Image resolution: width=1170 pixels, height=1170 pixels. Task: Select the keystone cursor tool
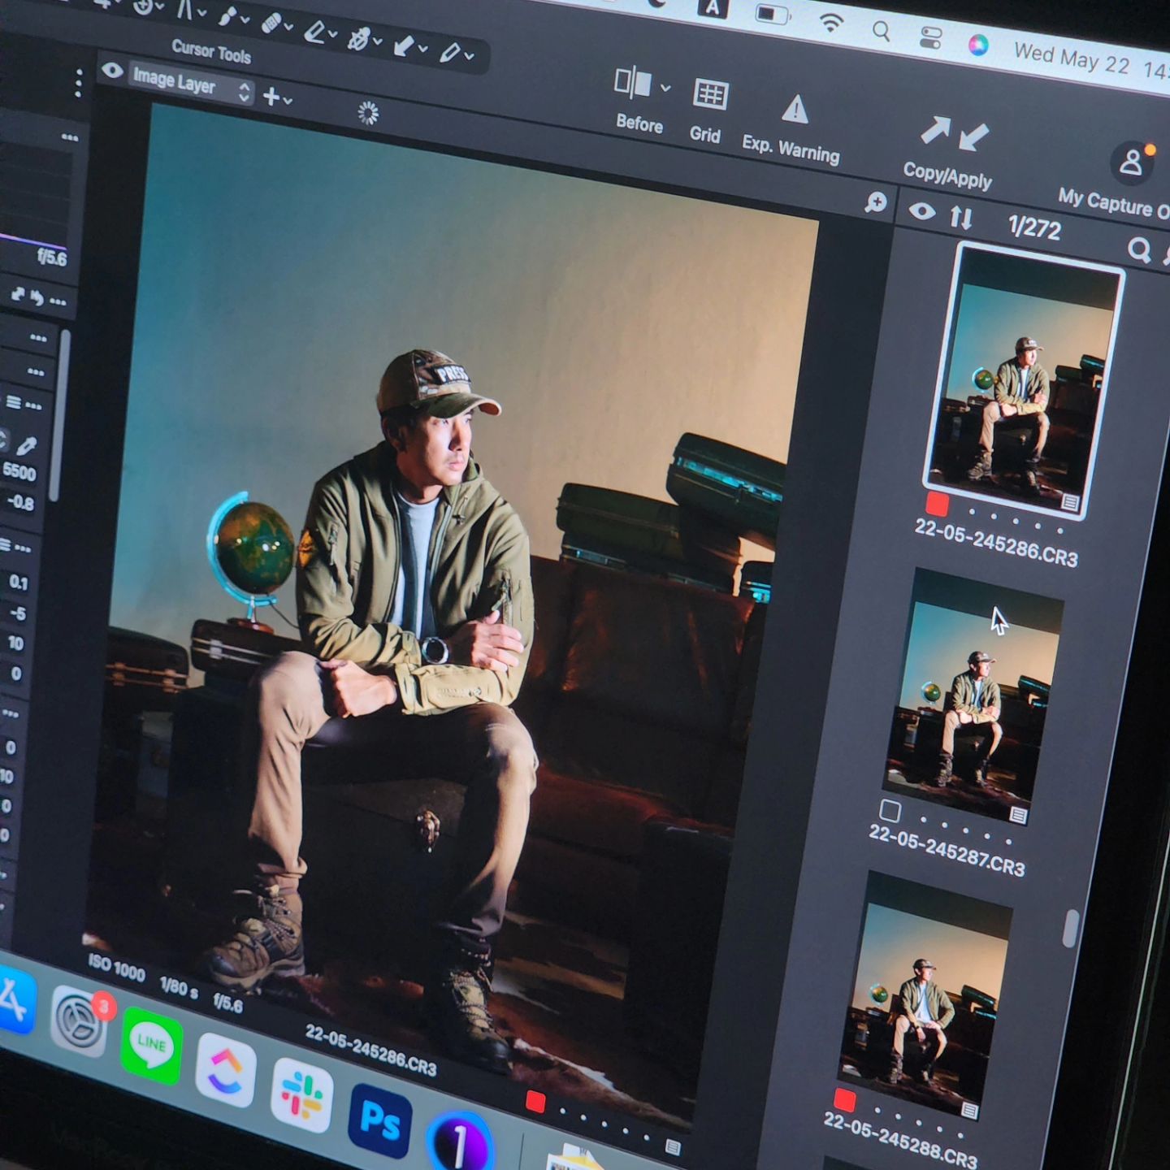pos(185,10)
